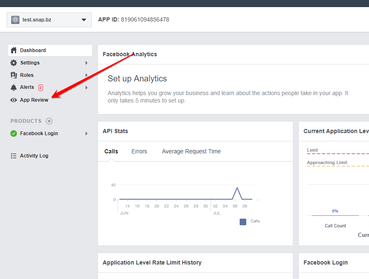This screenshot has height=279, width=369.
Task: Click the Approaching Limit legend label
Action: point(327,162)
